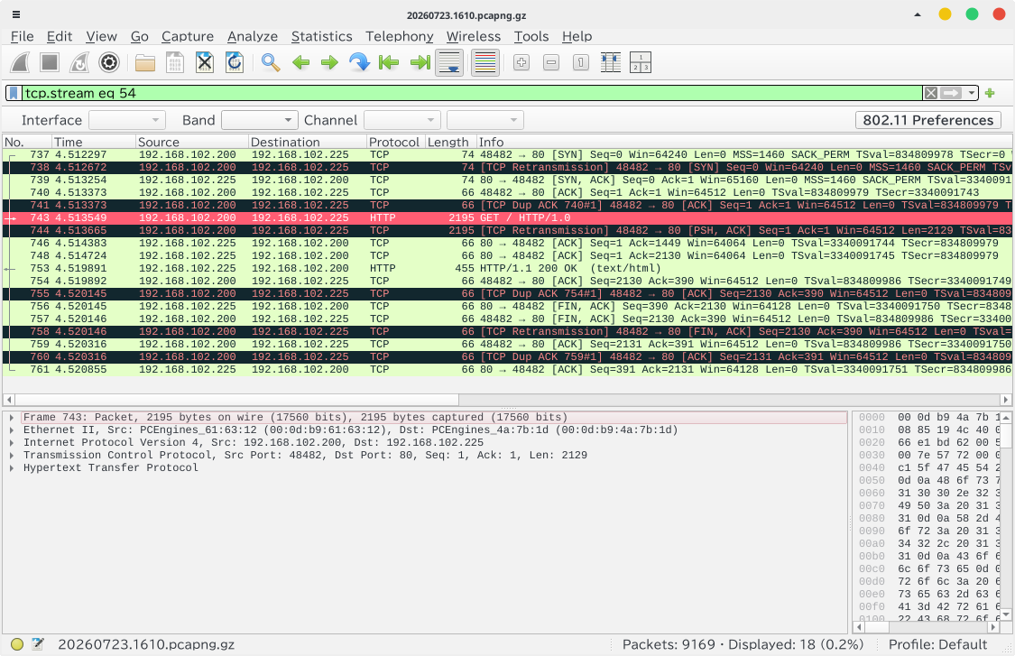Open the Capture menu
Screen dimensions: 1015x656
pyautogui.click(x=188, y=36)
